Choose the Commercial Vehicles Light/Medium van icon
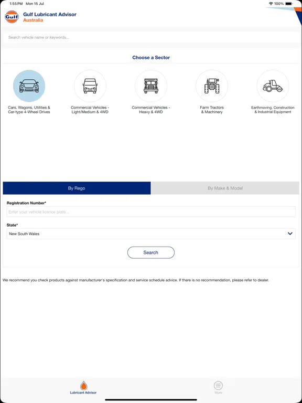The width and height of the screenshot is (302, 403). pos(90,86)
